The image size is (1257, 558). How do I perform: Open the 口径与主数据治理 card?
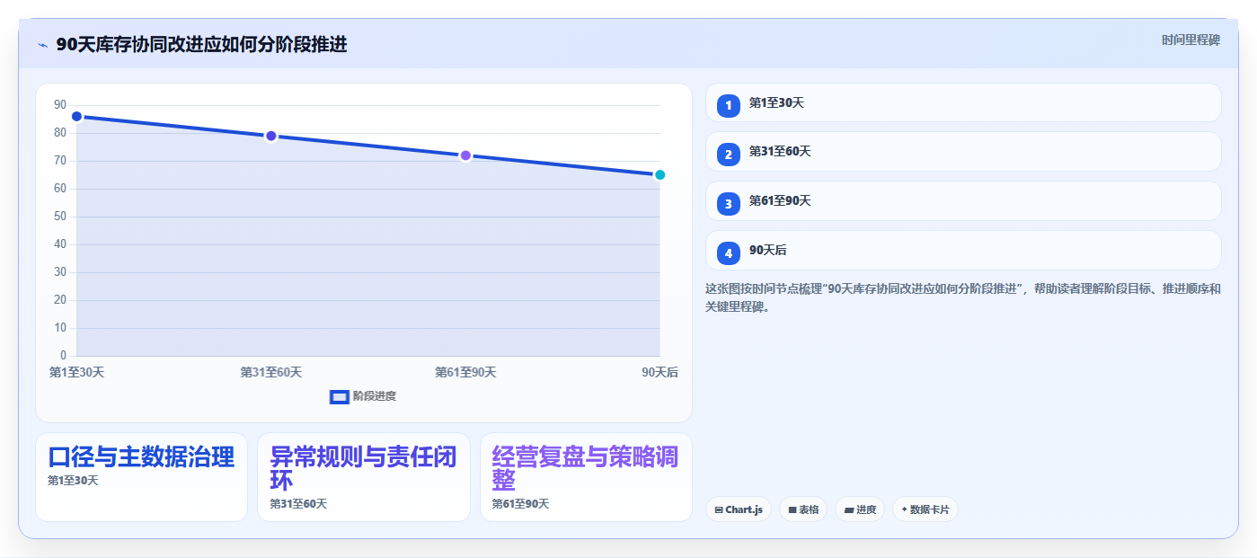141,477
